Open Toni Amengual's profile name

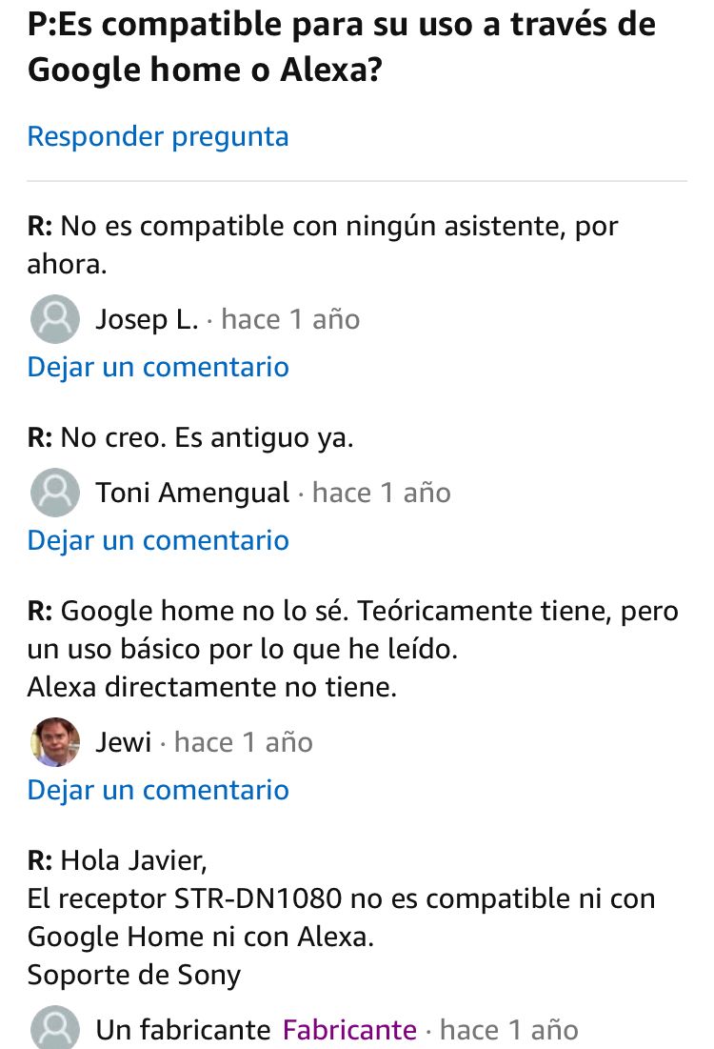(x=192, y=493)
